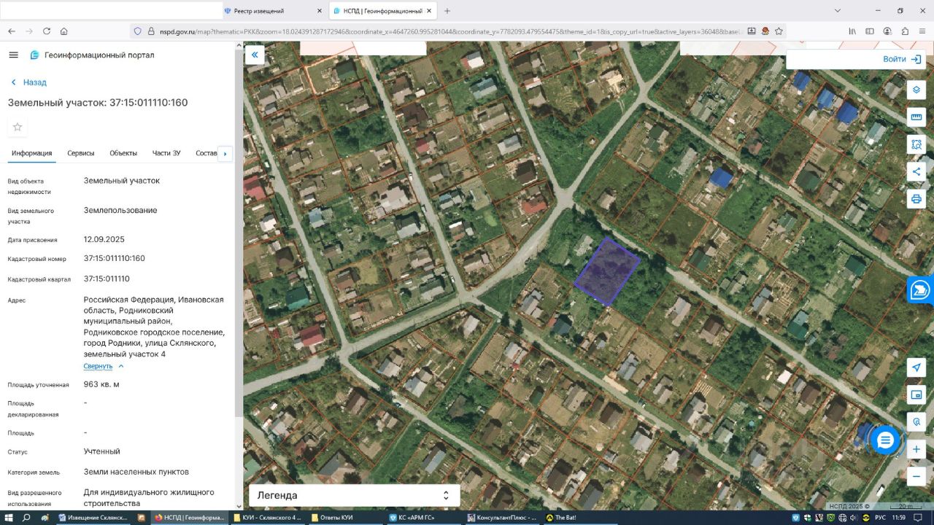Bookmark this page with the star icon
The width and height of the screenshot is (934, 525).
click(x=779, y=31)
